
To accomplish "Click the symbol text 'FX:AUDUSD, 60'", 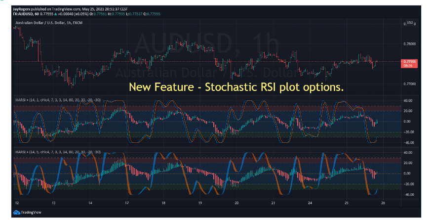I will (26, 14).
